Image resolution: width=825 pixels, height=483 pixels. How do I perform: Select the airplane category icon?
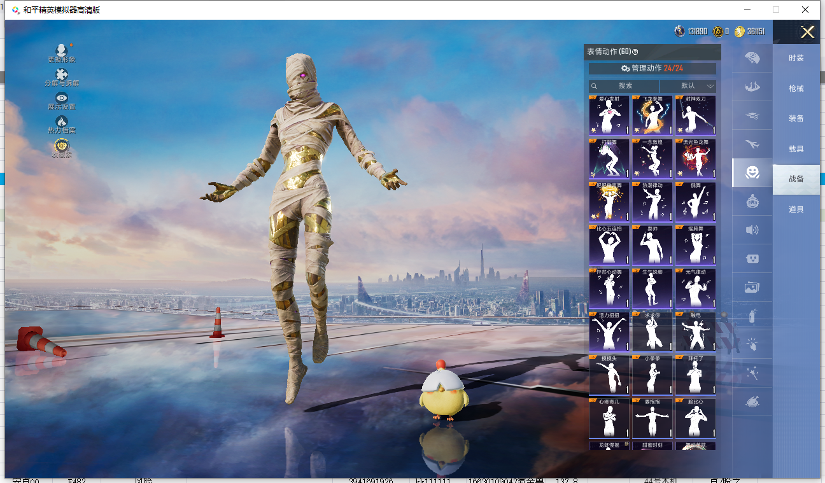pos(752,144)
